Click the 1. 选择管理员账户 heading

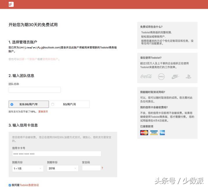tap(23, 42)
